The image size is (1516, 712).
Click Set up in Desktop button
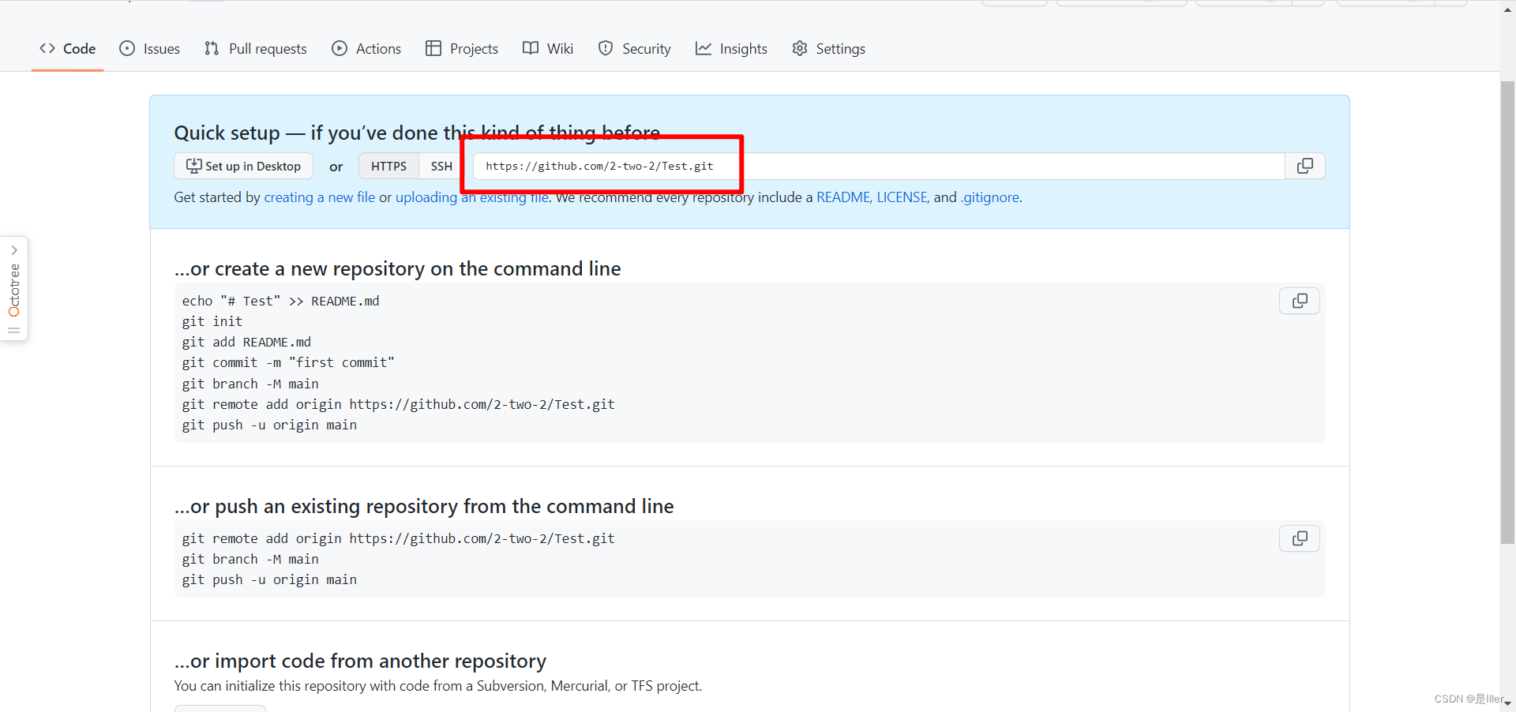[x=243, y=166]
